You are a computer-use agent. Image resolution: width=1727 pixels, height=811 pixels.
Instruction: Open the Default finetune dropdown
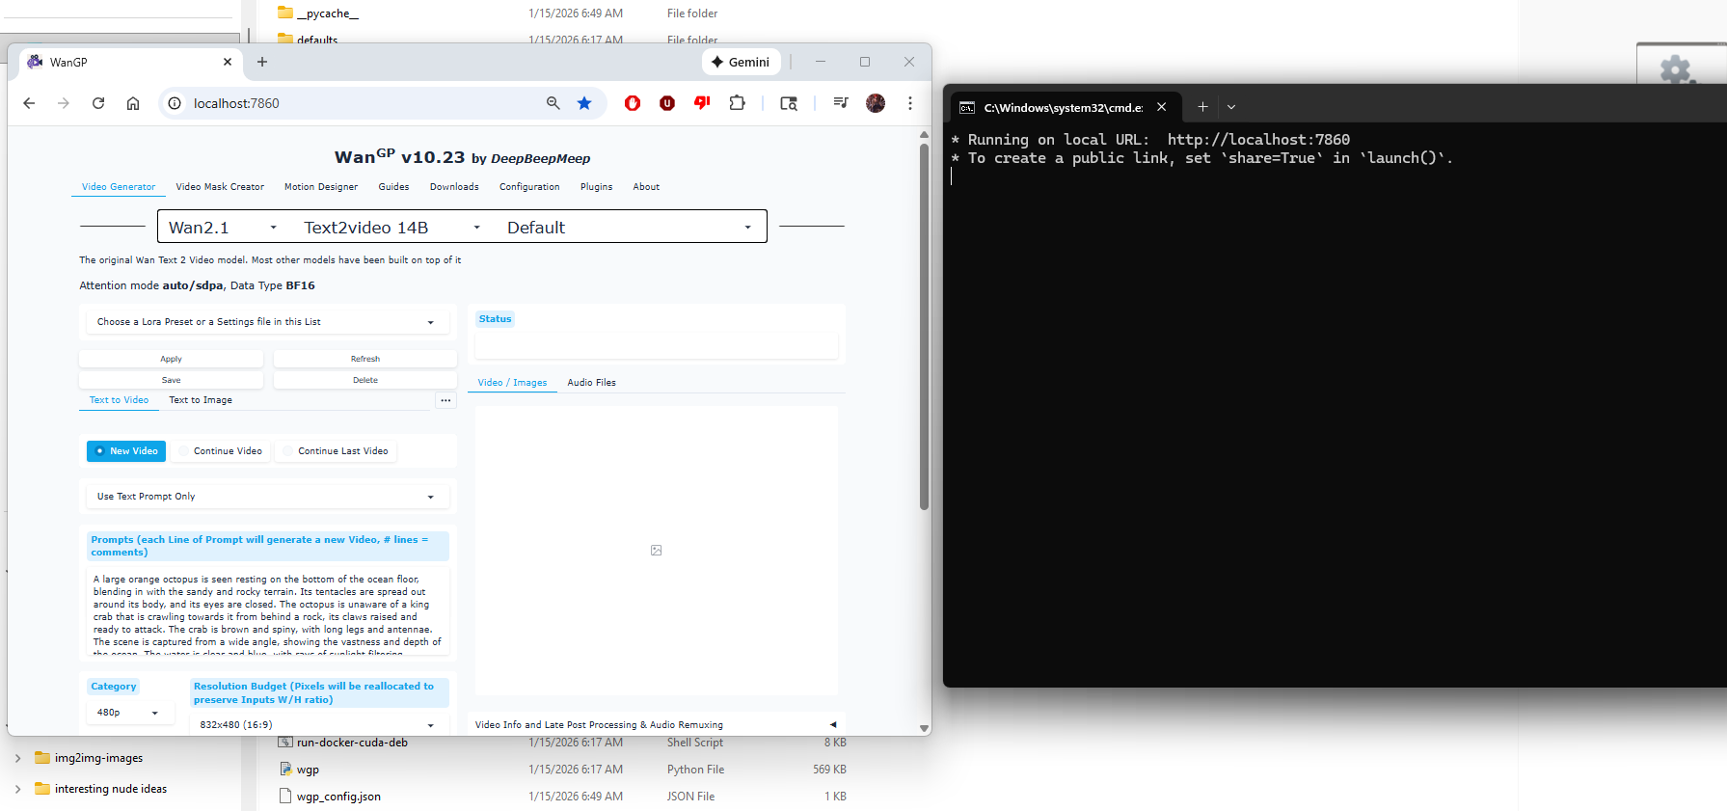point(631,228)
